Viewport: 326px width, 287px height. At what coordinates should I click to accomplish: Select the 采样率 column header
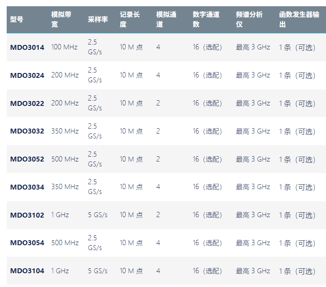pyautogui.click(x=98, y=20)
